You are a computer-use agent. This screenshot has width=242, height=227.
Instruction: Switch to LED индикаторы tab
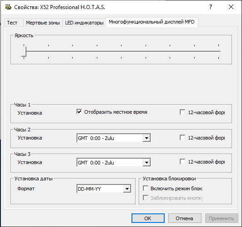pos(84,23)
